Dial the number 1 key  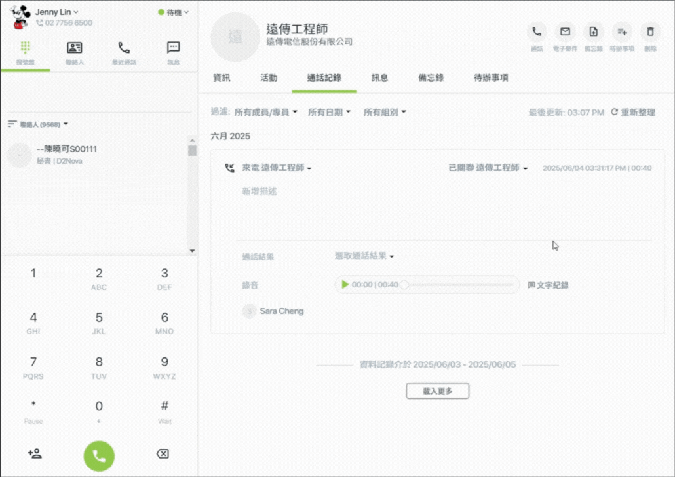33,274
